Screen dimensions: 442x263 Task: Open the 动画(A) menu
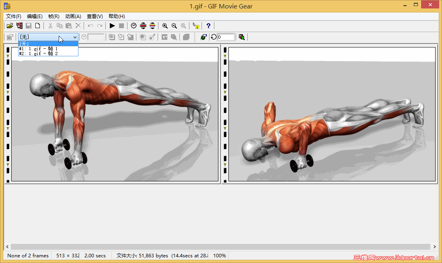coord(73,16)
